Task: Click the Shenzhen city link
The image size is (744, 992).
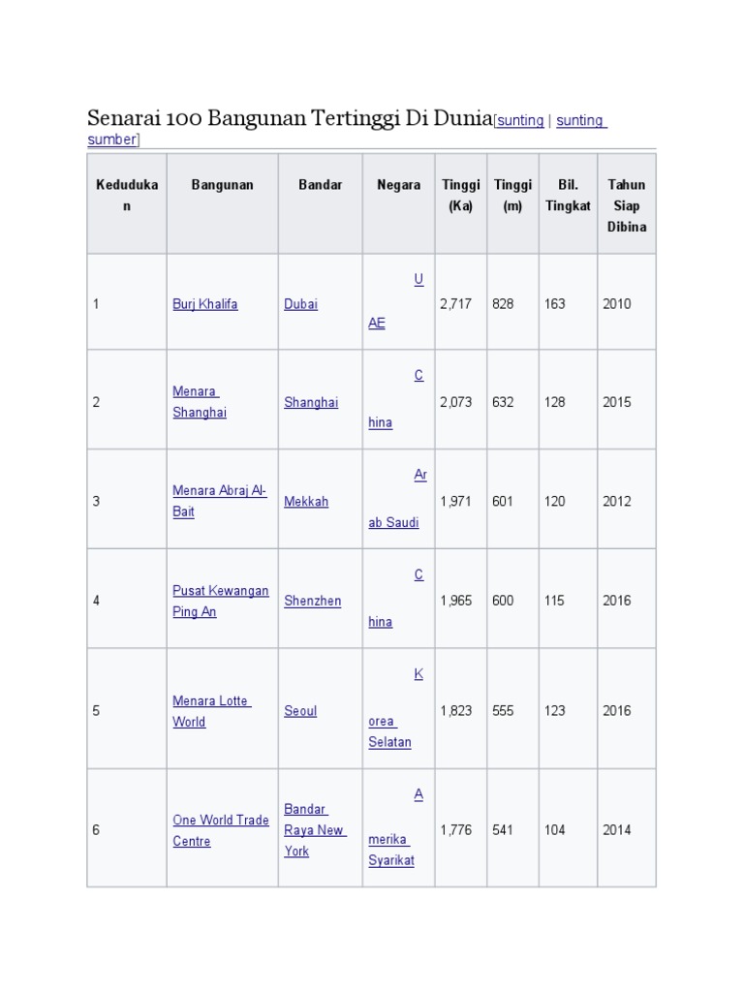Action: tap(312, 601)
